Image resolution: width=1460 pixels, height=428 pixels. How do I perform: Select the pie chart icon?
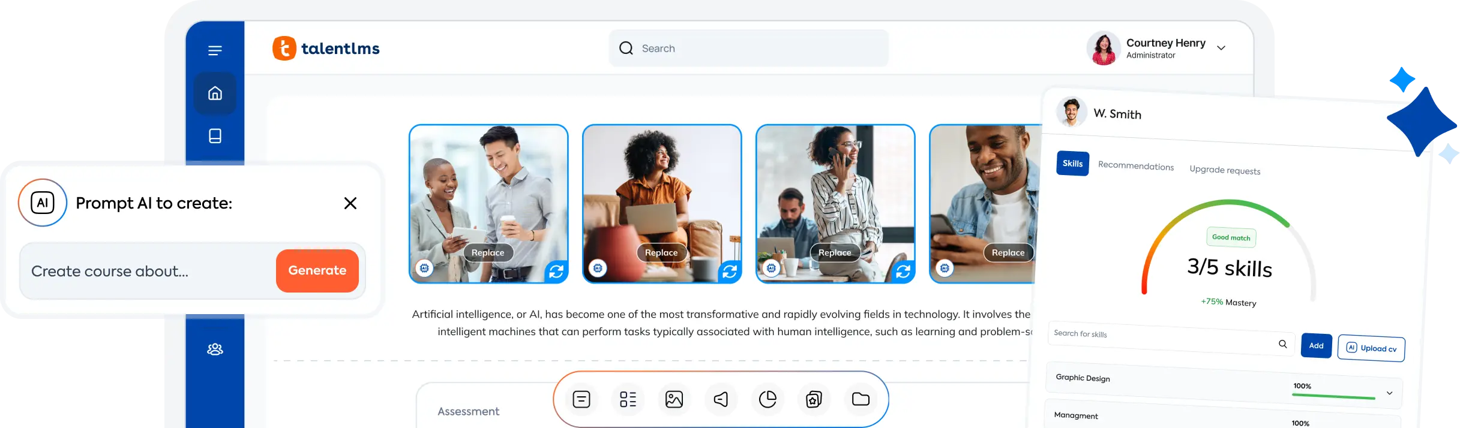[x=768, y=399]
